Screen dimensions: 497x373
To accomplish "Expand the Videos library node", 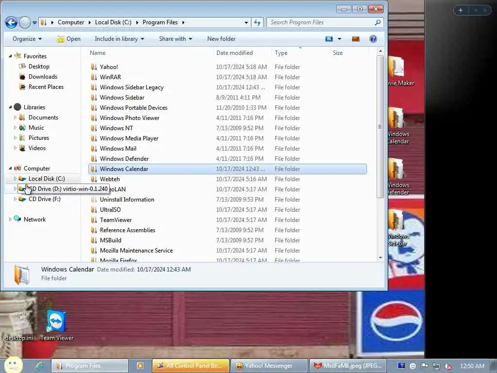I will (x=15, y=148).
